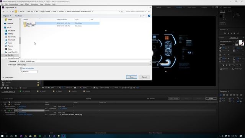This screenshot has height=138, width=245.
Task: Collapse with Hide Folders expander
Action: pyautogui.click(x=8, y=77)
